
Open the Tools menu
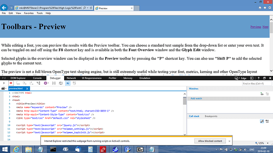40,13
